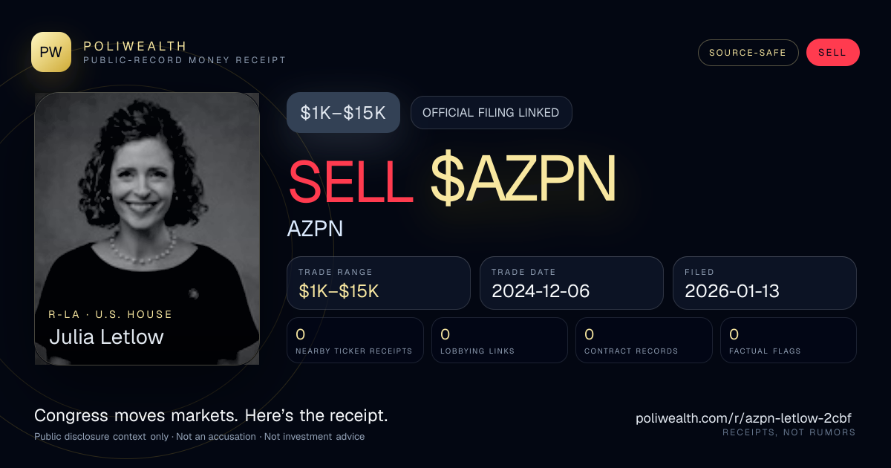Open the CONTRACT RECORDS counter

tap(644, 340)
